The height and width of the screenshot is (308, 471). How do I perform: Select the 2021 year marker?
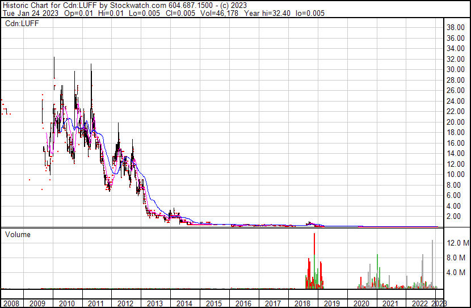coord(391,303)
